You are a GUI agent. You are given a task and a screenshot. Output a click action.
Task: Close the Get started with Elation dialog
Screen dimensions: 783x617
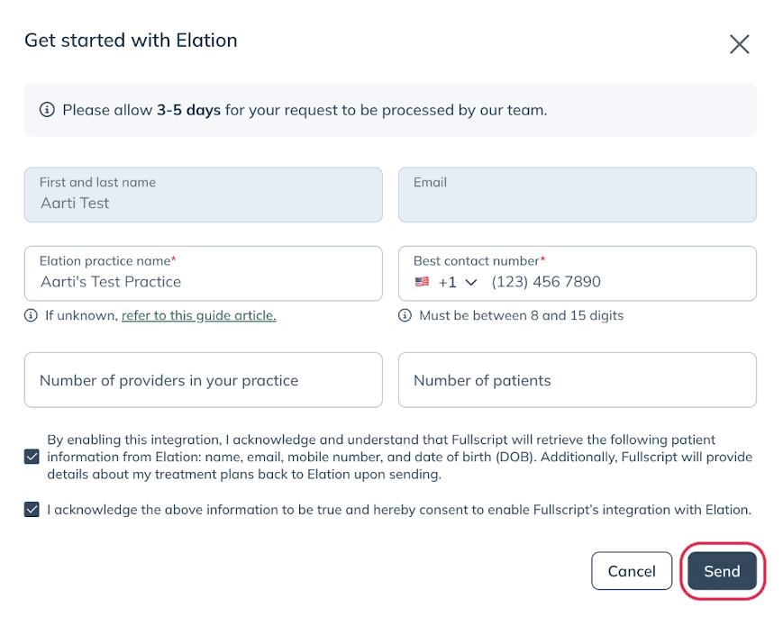coord(739,44)
